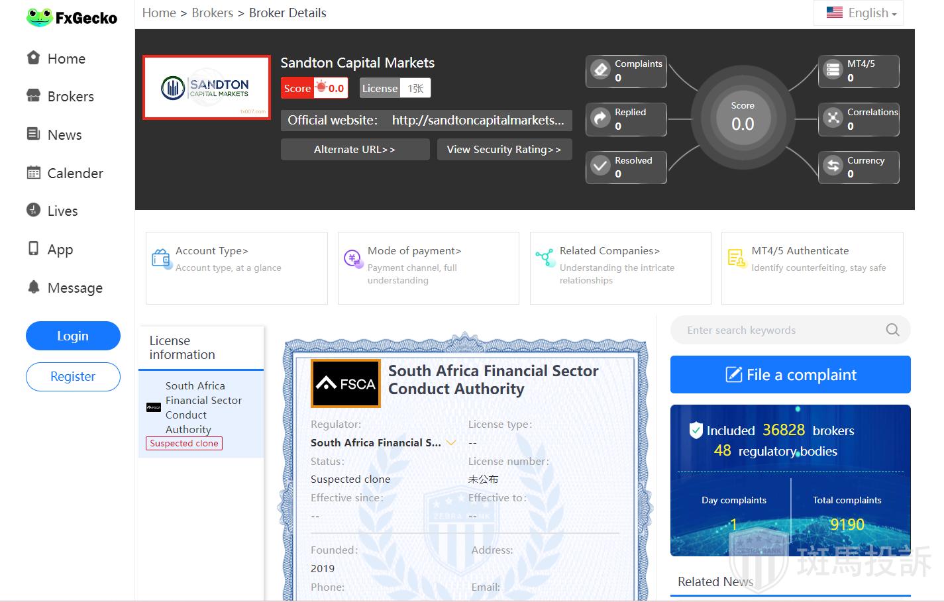The width and height of the screenshot is (944, 602).
Task: Open the Complaints stat icon
Action: [x=600, y=70]
